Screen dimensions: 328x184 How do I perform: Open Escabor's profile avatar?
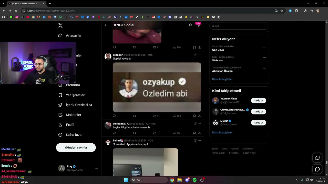[108, 56]
